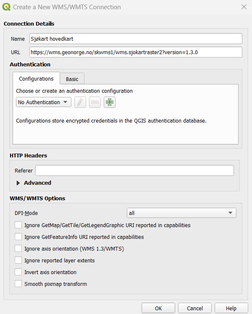Enable Ignore GetMap/GetTile/GetLegendGraphic URI checkbox
Screen dimensions: 252x314
[x=18, y=225]
